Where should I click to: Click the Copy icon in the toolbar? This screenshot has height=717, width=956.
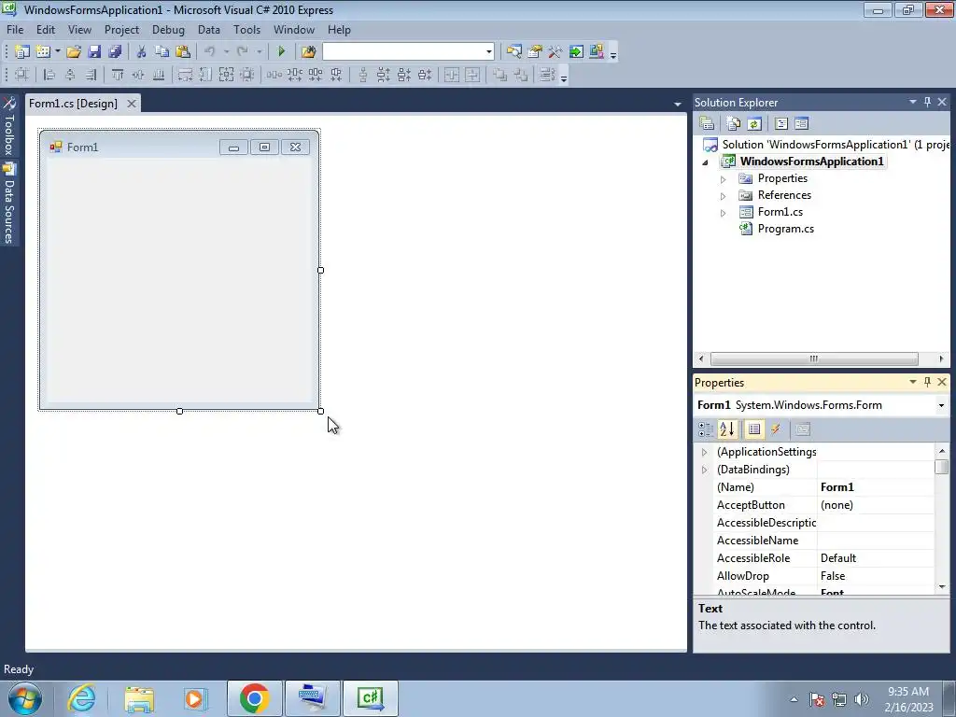click(162, 52)
